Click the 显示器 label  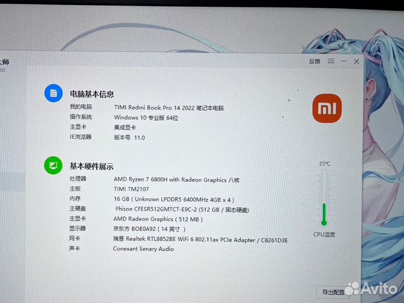77,228
